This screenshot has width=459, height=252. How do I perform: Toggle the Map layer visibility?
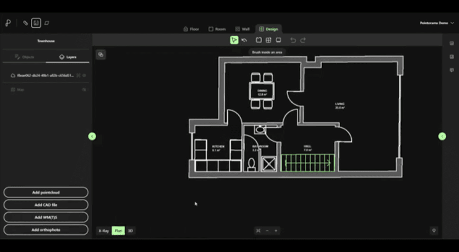pyautogui.click(x=84, y=90)
